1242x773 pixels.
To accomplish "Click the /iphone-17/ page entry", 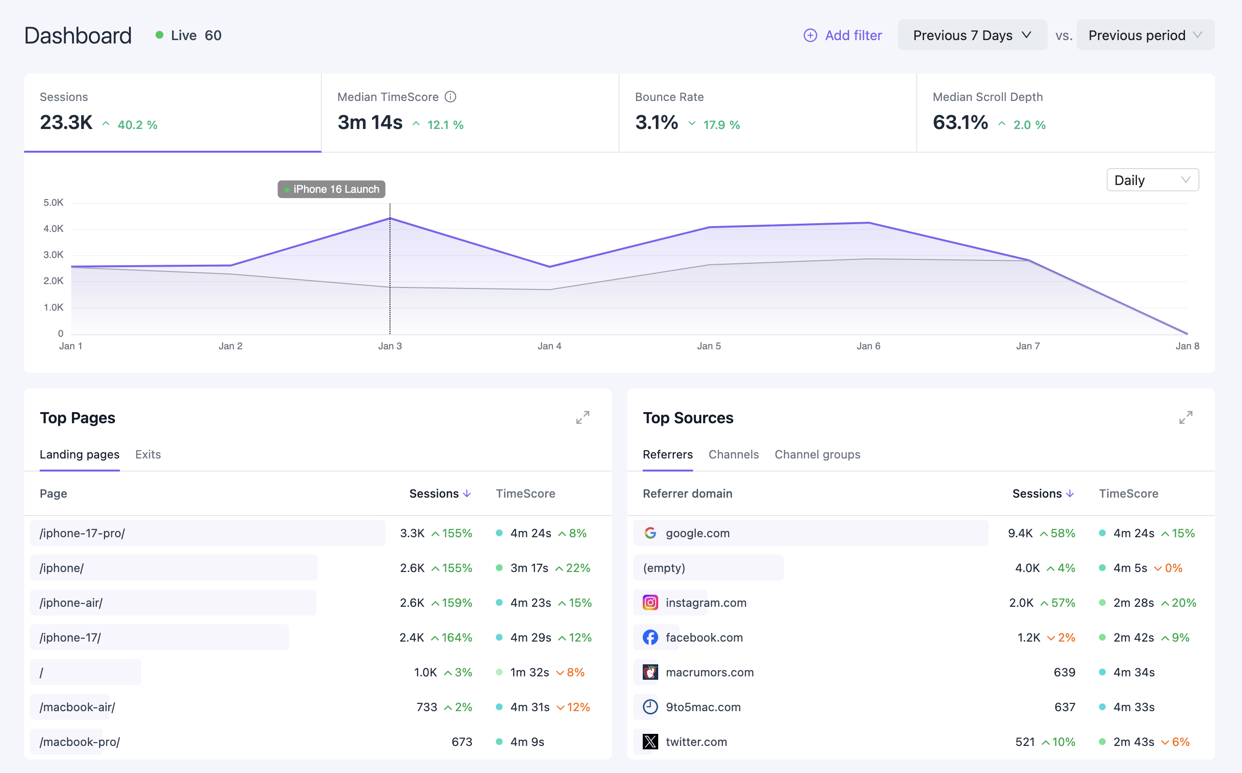I will coord(71,638).
